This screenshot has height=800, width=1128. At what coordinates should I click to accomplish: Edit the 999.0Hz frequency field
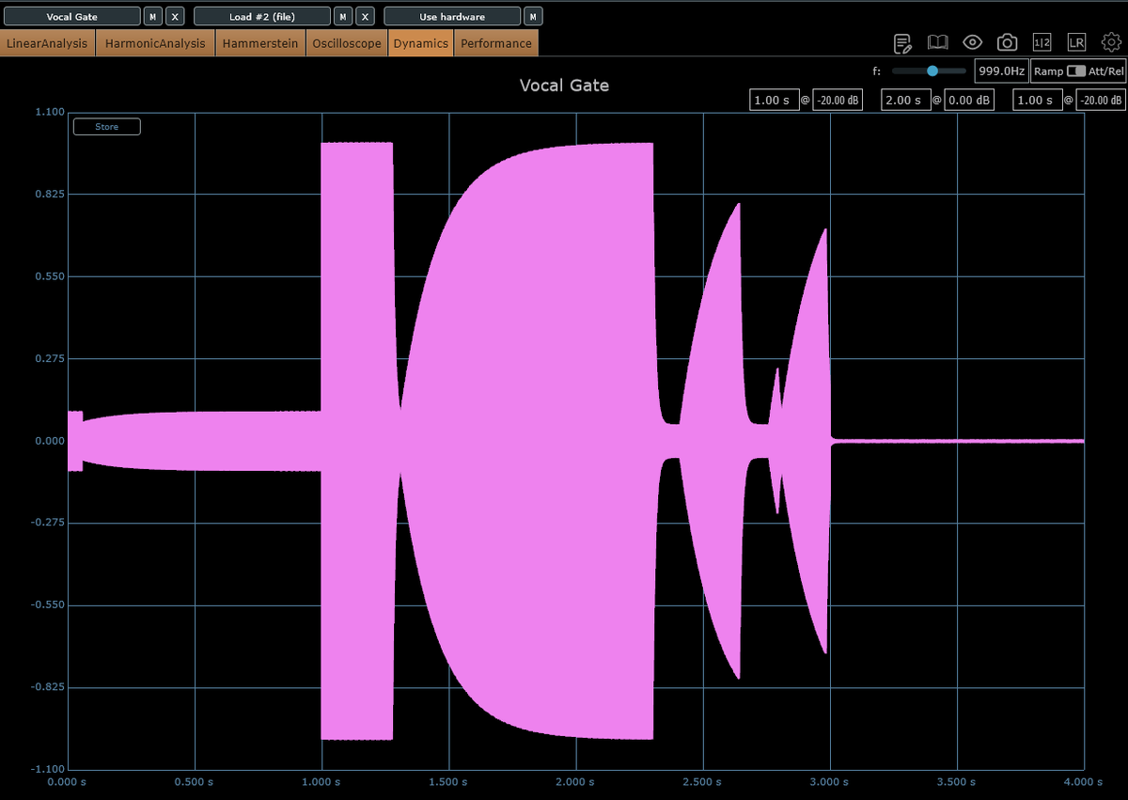tap(1000, 71)
